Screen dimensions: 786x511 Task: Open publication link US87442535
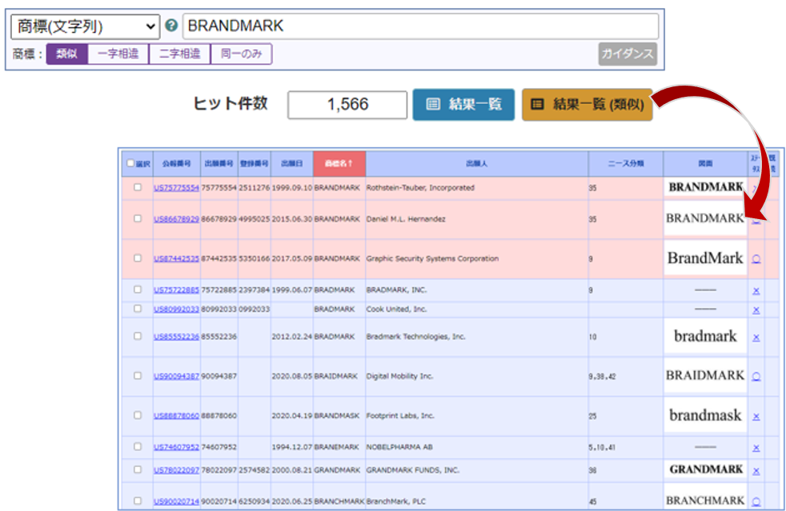tap(176, 258)
